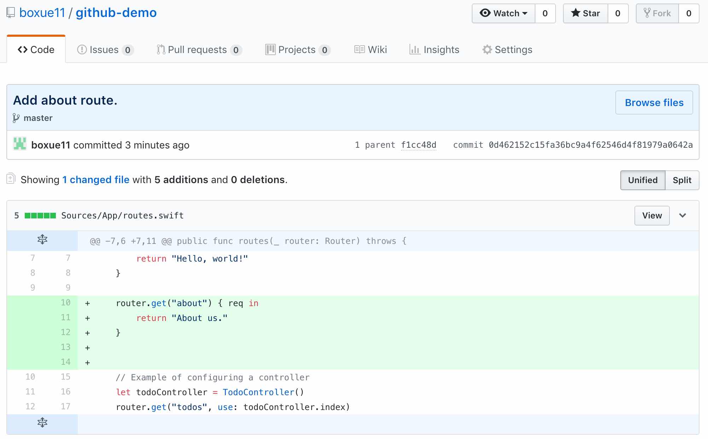Click the diff stat file icon
Image resolution: width=708 pixels, height=439 pixels.
point(11,178)
